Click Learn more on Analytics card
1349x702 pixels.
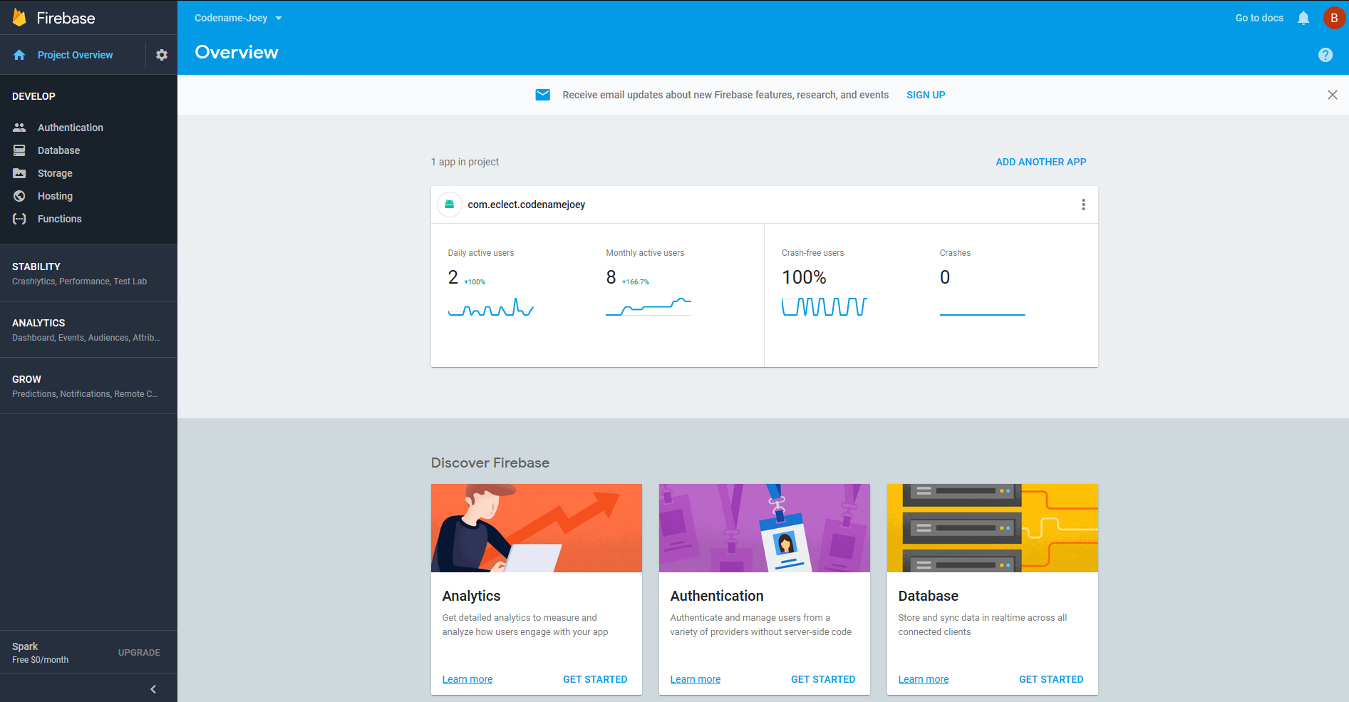pyautogui.click(x=467, y=679)
